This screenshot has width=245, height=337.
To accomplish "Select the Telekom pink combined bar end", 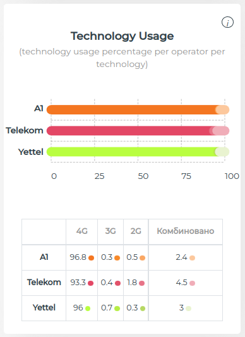I will click(221, 131).
